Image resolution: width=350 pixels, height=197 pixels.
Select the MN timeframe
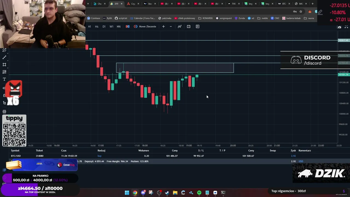tap(118, 27)
